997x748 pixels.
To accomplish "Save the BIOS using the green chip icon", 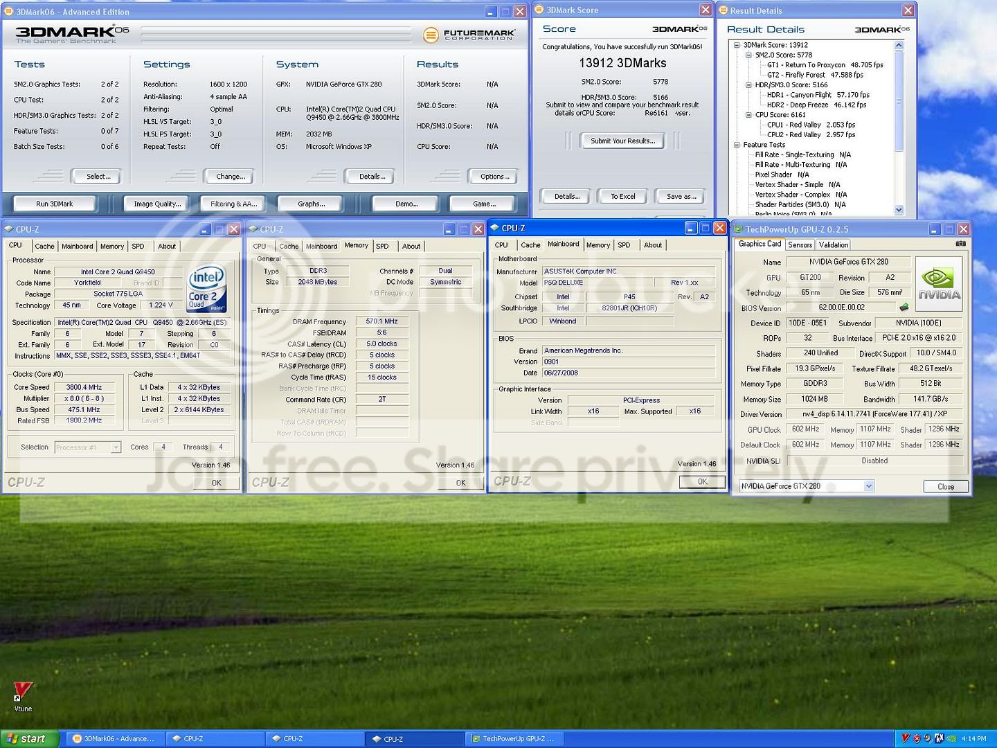I will point(904,307).
